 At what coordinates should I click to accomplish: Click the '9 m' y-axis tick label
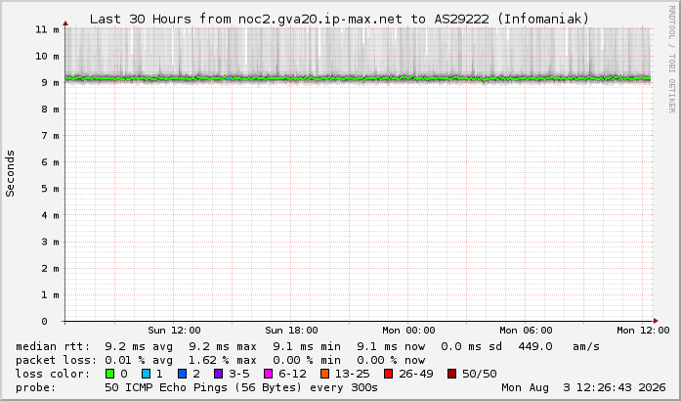51,82
